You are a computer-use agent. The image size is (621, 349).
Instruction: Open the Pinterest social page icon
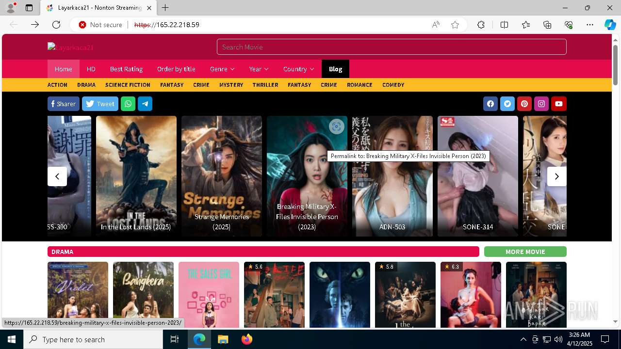click(524, 104)
